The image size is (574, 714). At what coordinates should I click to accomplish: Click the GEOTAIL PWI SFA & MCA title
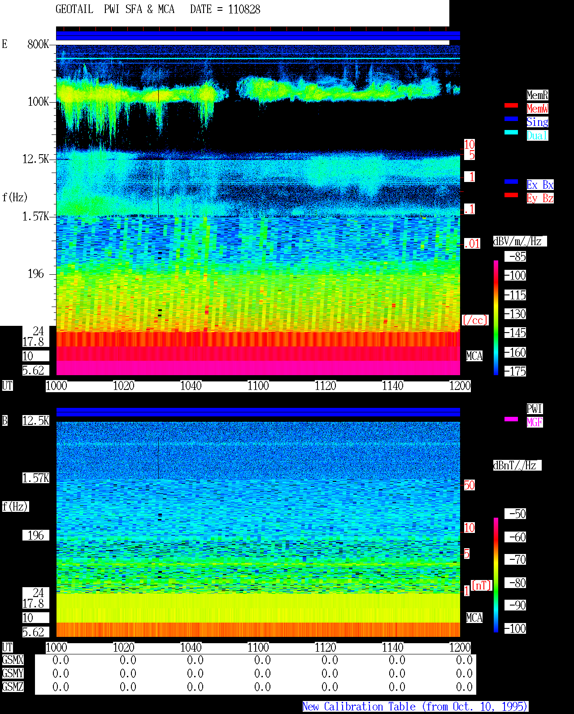coord(115,9)
